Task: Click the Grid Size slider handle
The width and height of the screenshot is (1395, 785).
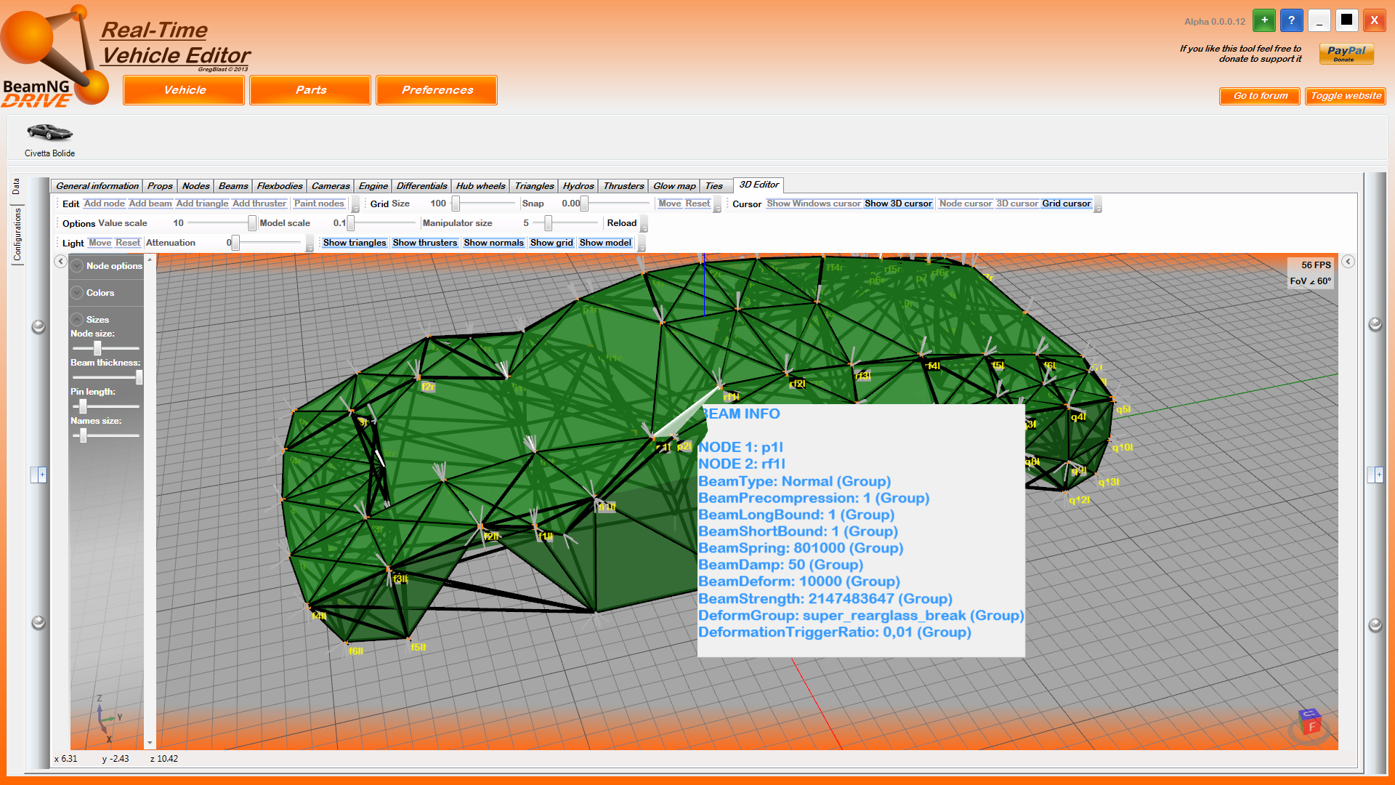Action: [456, 204]
